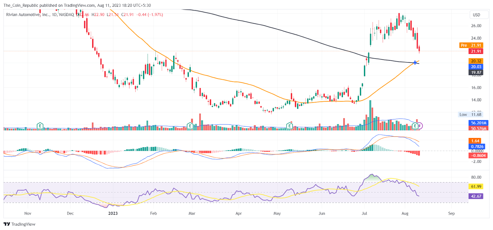
Task: Click the earnings E marker near March
Action: [190, 126]
